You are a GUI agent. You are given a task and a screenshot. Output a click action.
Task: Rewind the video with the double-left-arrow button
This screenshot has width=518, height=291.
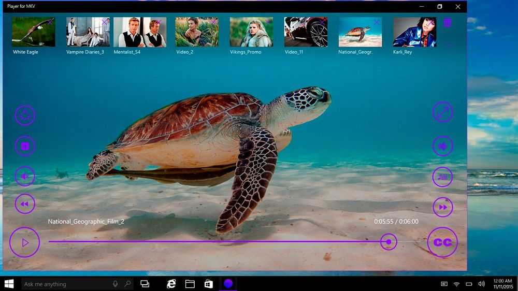pos(25,204)
